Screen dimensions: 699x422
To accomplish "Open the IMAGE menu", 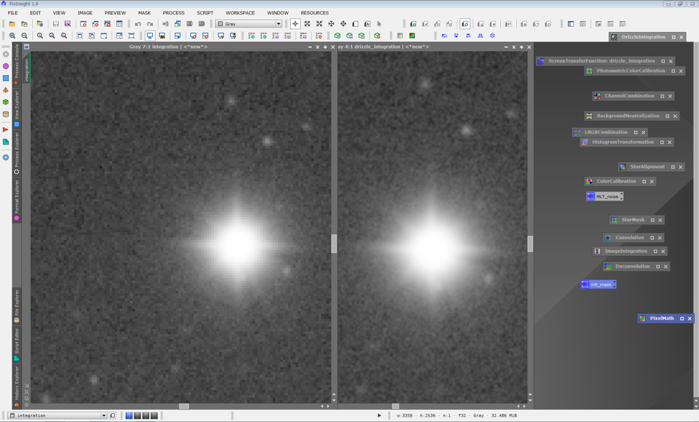I will pos(85,13).
